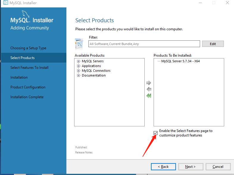Click the double left arrow to remove all
Screen dimensions: 234x175
[x=149, y=96]
